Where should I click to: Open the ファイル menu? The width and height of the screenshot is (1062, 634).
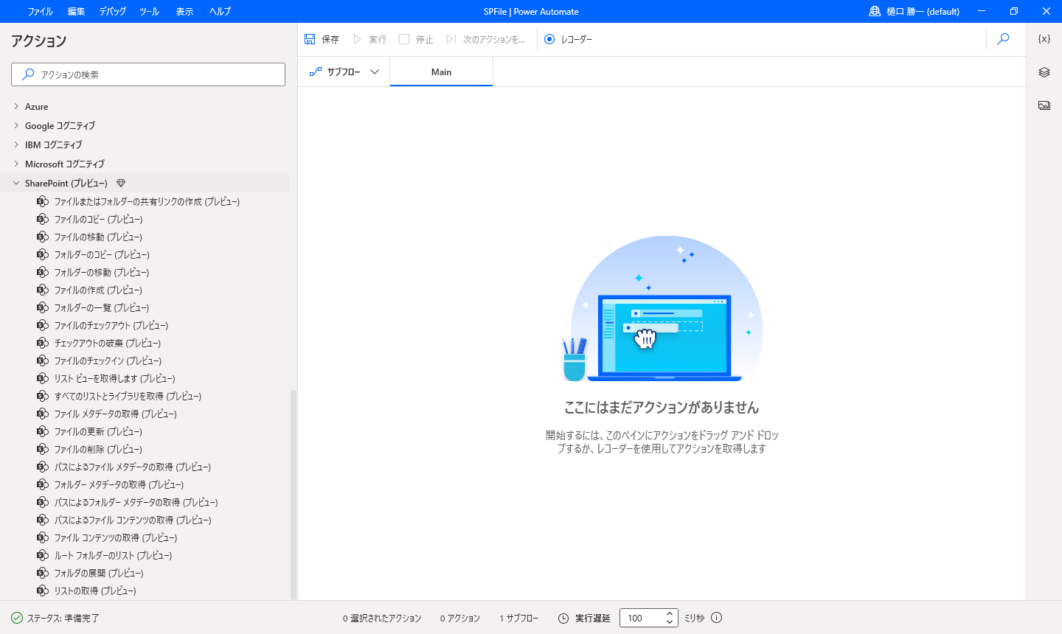[x=40, y=11]
